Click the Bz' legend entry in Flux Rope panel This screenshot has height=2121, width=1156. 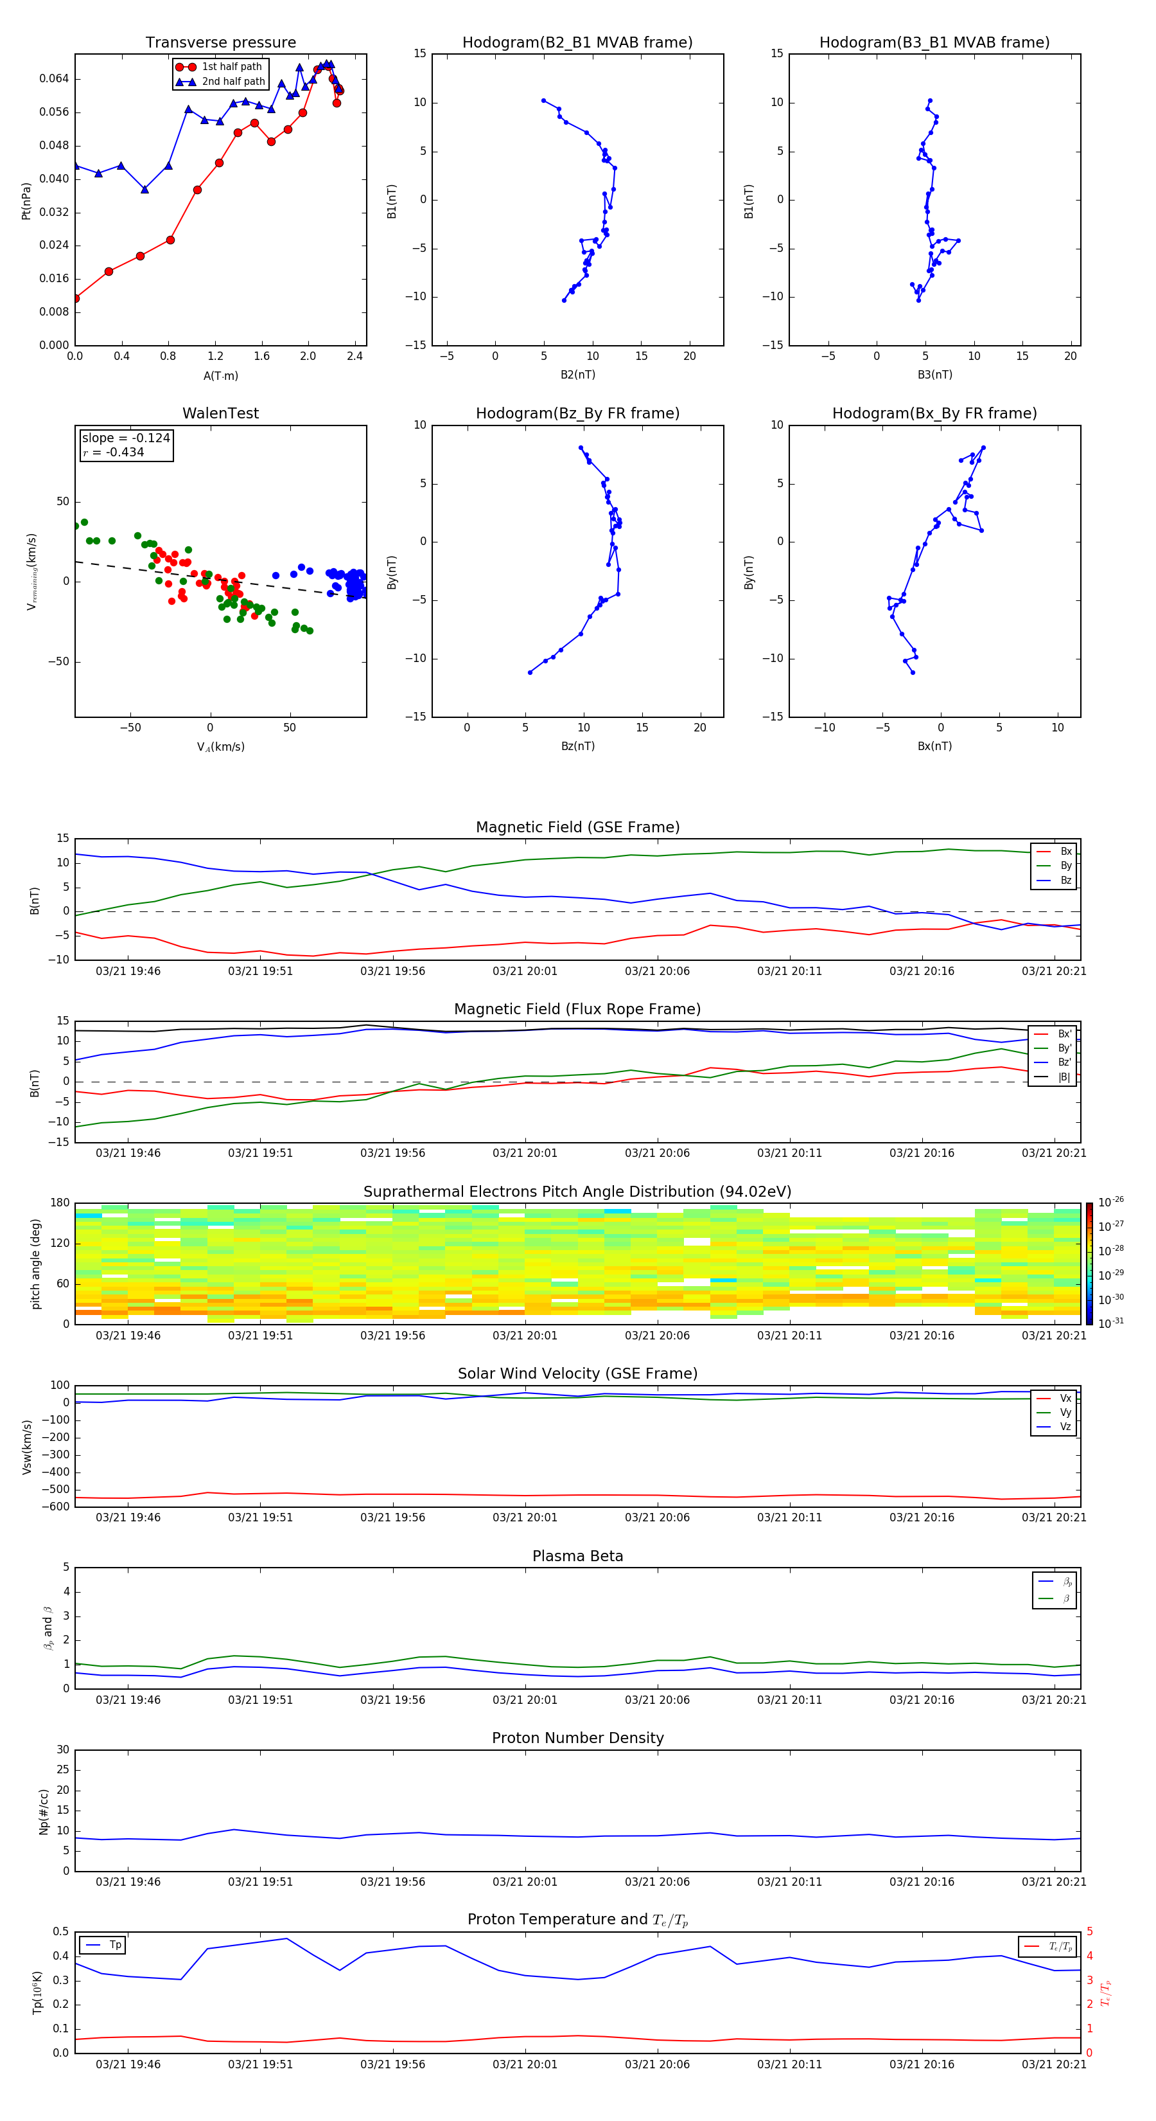pos(1053,1062)
